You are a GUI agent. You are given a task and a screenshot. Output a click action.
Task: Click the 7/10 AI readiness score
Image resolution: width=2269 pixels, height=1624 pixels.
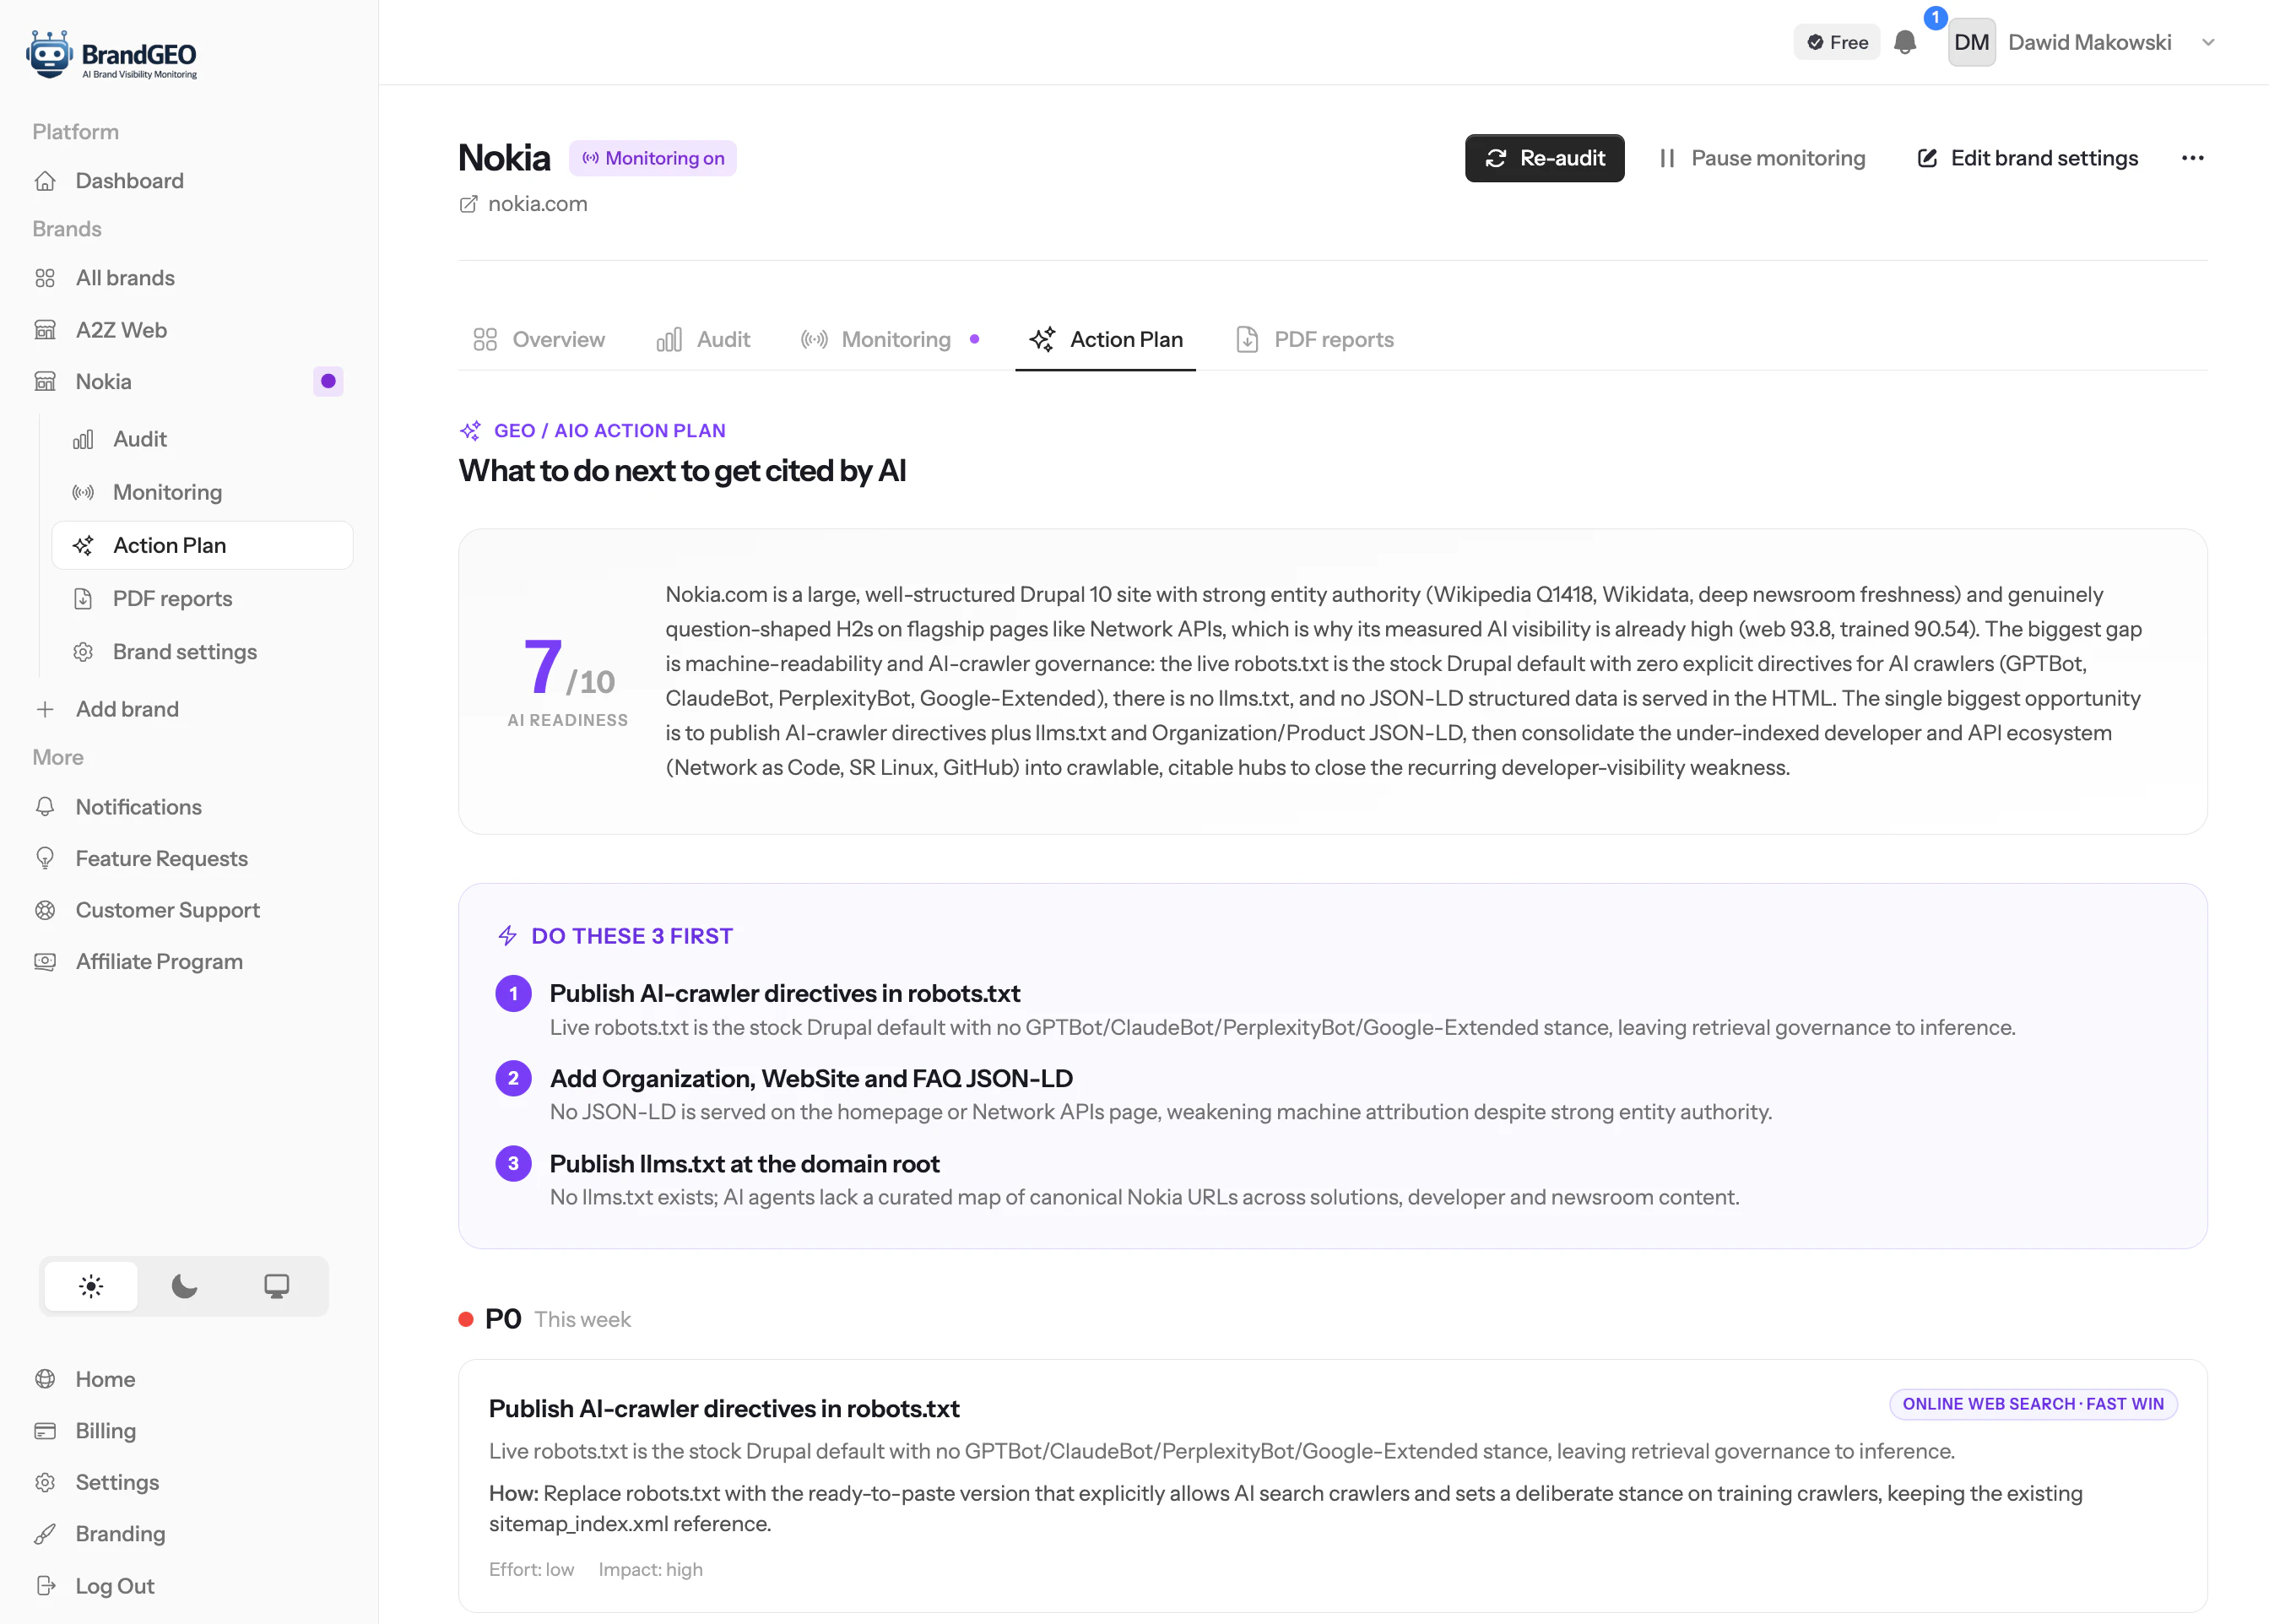coord(568,668)
